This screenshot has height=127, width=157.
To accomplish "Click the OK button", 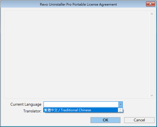I will coord(105,120).
